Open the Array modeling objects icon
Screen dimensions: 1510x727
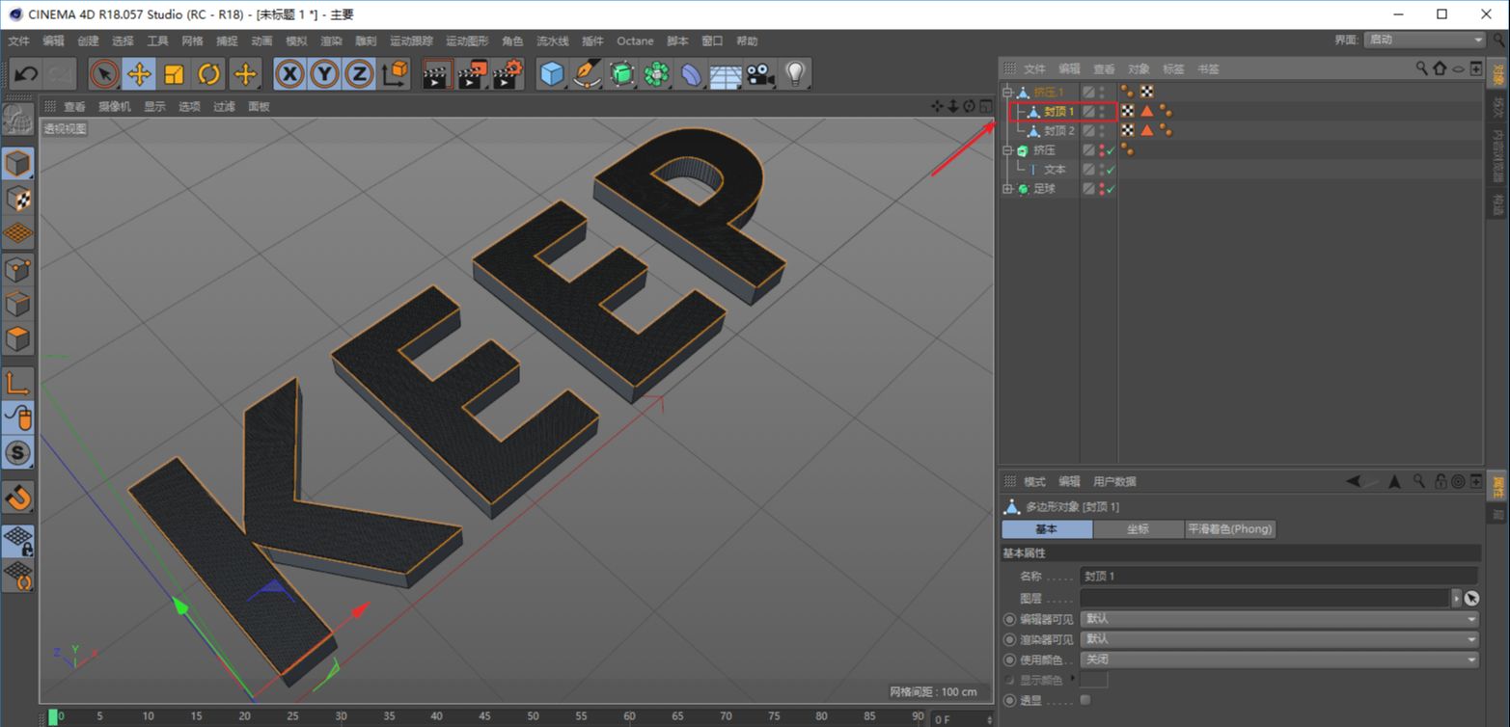pyautogui.click(x=656, y=74)
